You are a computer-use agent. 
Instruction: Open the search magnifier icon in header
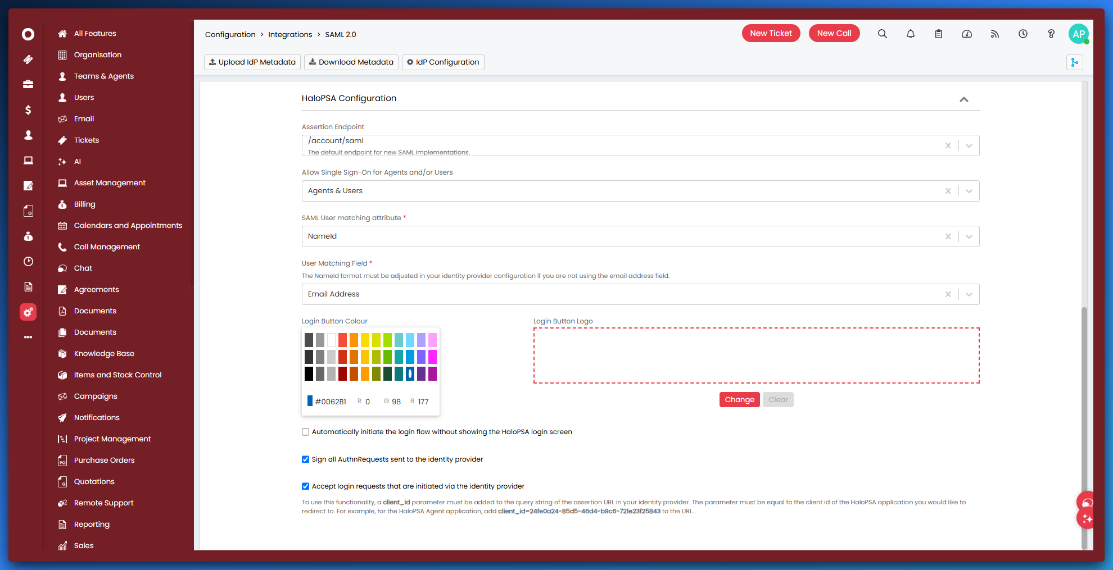pos(883,34)
